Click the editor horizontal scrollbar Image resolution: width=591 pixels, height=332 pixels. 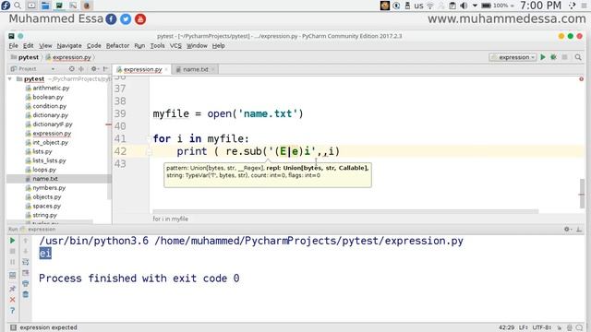tap(345, 211)
